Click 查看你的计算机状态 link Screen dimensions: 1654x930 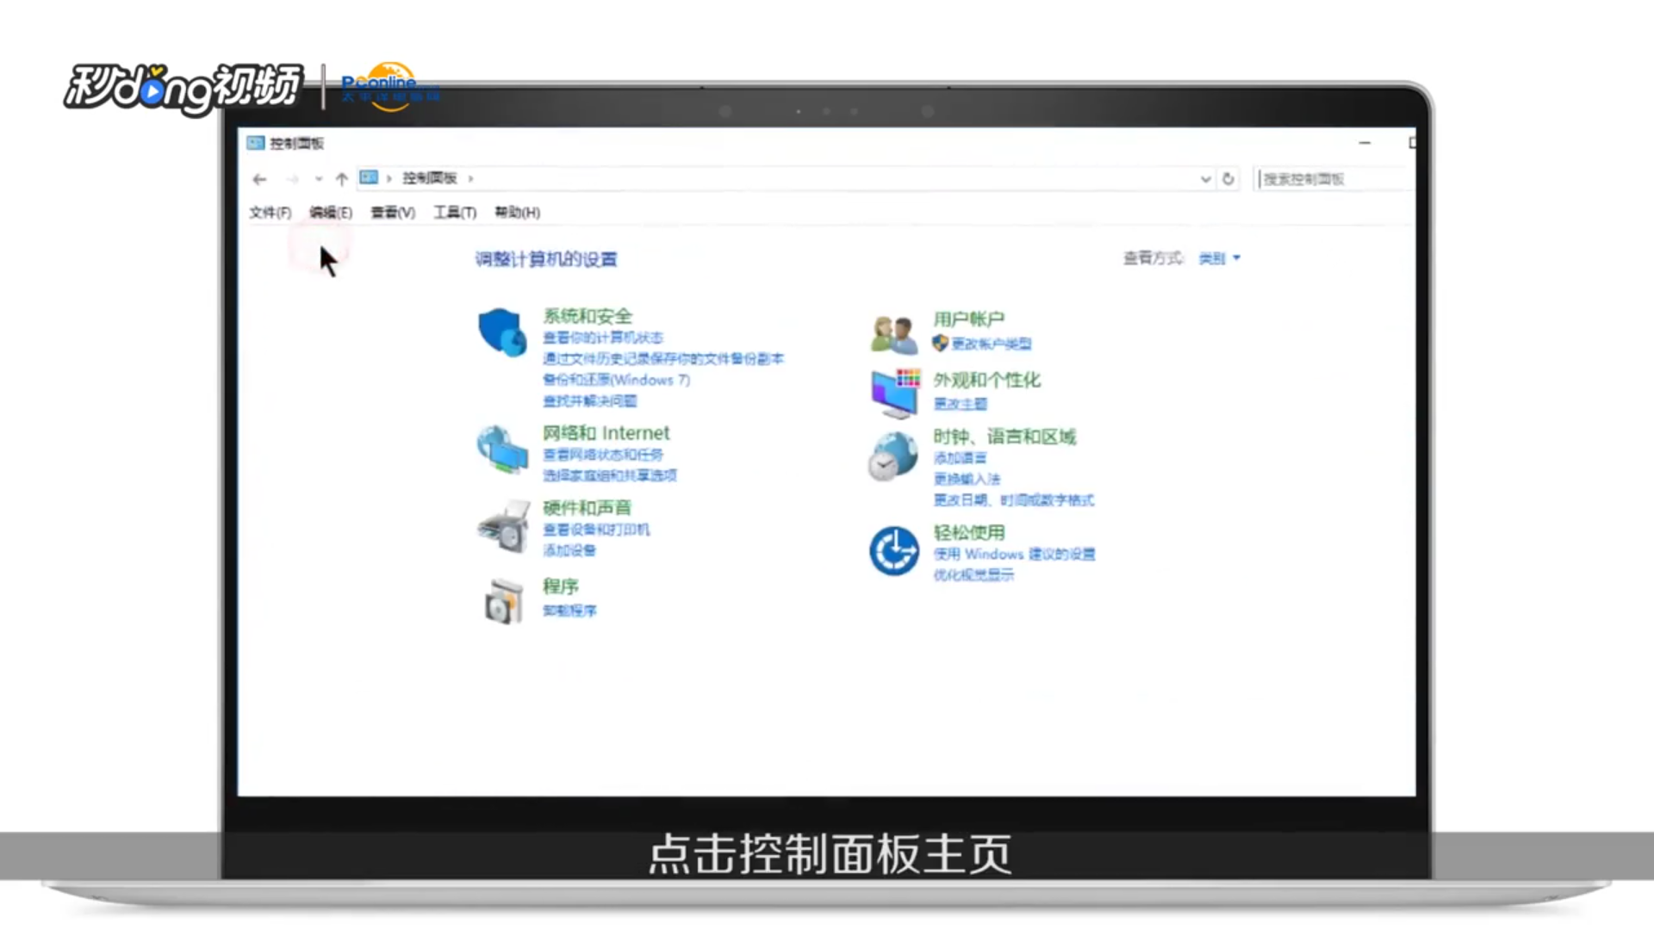603,338
